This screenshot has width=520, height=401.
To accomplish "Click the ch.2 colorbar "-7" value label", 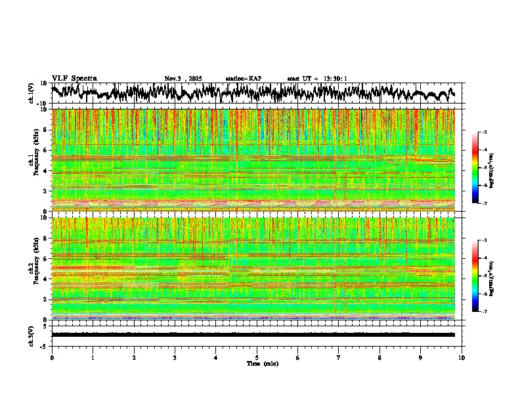I will coord(484,312).
